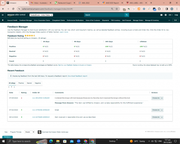Open Chrome tab search chevron
Image resolution: width=180 pixels, height=144 pixels.
coord(3,3)
